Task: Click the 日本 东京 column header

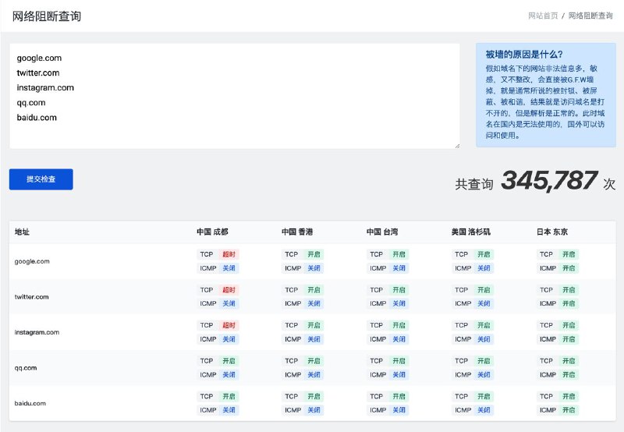Action: pyautogui.click(x=552, y=232)
